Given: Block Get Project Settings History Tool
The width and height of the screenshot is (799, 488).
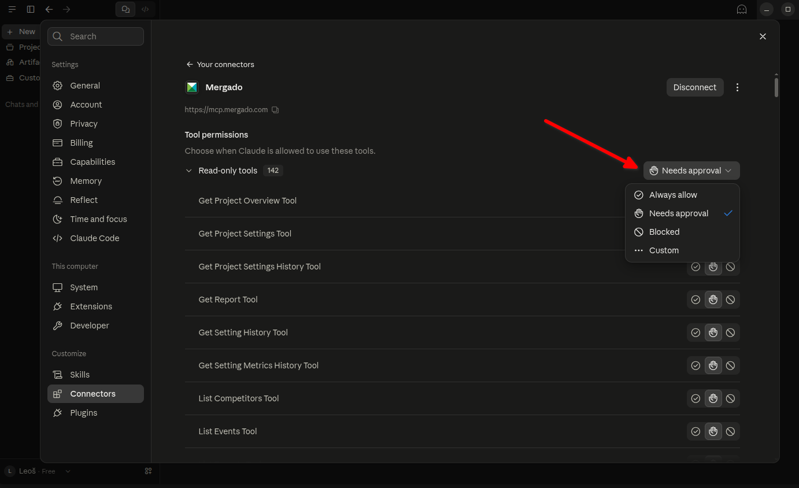Looking at the screenshot, I should (x=731, y=267).
